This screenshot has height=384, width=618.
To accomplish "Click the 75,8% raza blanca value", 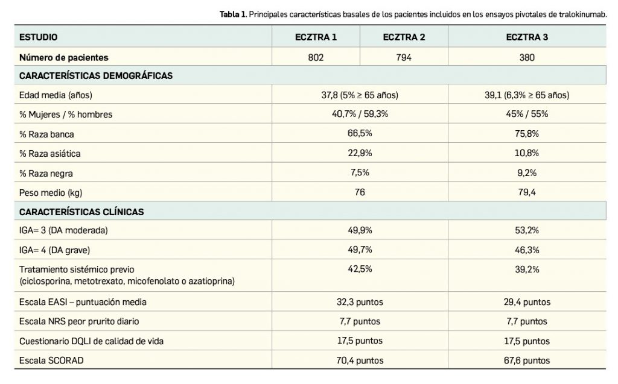I will 527,134.
